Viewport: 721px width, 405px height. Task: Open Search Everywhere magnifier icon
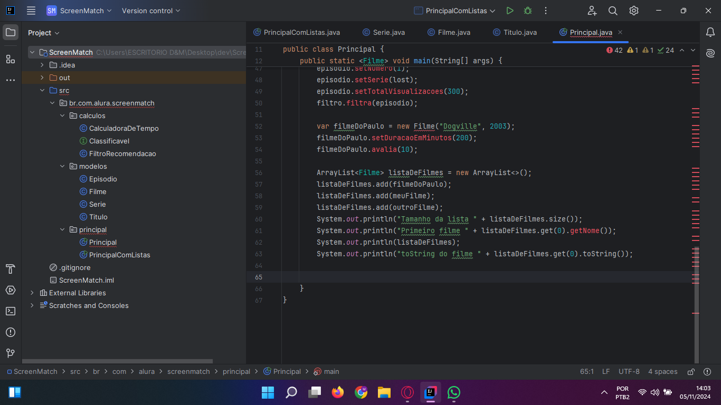613,11
